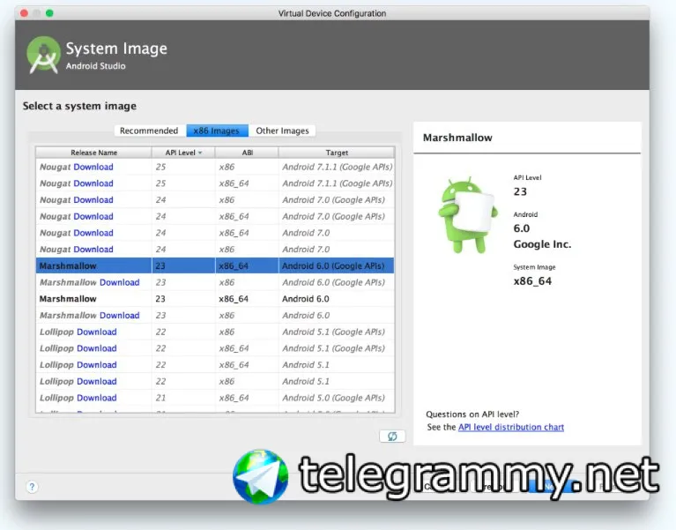The height and width of the screenshot is (530, 676).
Task: Click the Marshmallow title in details panel
Action: tap(457, 138)
